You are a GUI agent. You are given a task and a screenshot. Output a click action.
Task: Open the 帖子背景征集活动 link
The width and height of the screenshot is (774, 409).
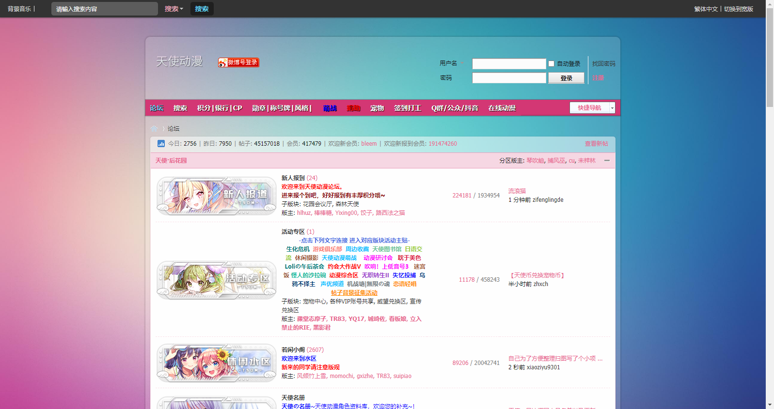[354, 293]
